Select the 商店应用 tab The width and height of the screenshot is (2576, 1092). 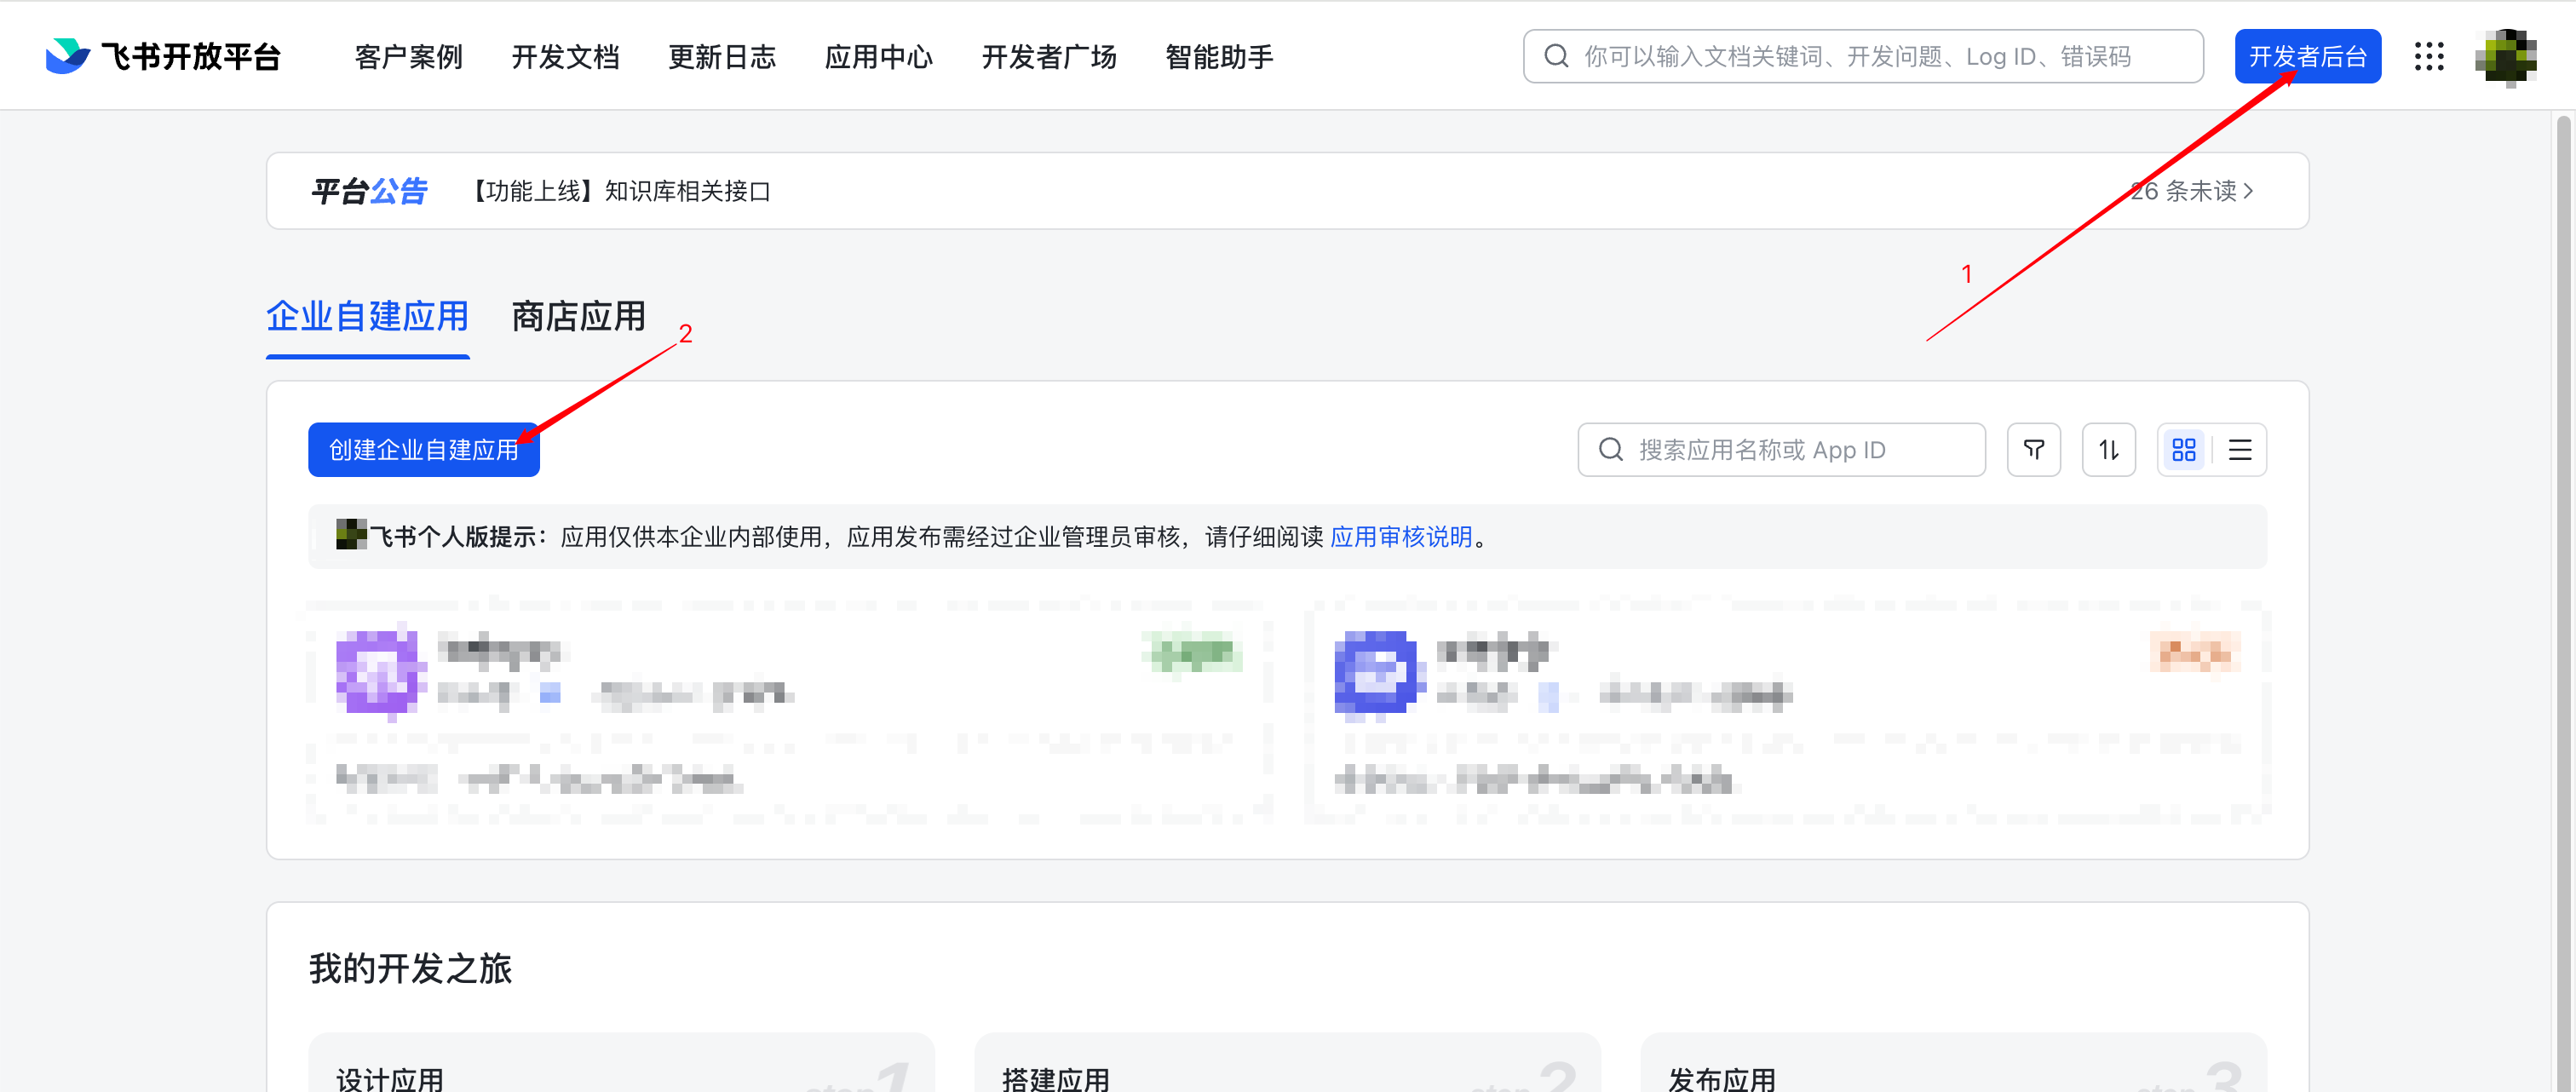pyautogui.click(x=578, y=317)
